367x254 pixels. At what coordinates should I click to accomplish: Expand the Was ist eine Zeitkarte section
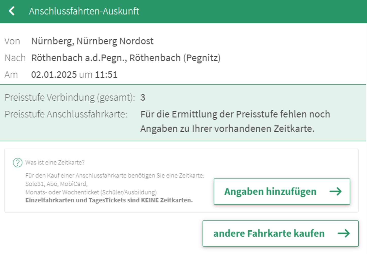[55, 163]
